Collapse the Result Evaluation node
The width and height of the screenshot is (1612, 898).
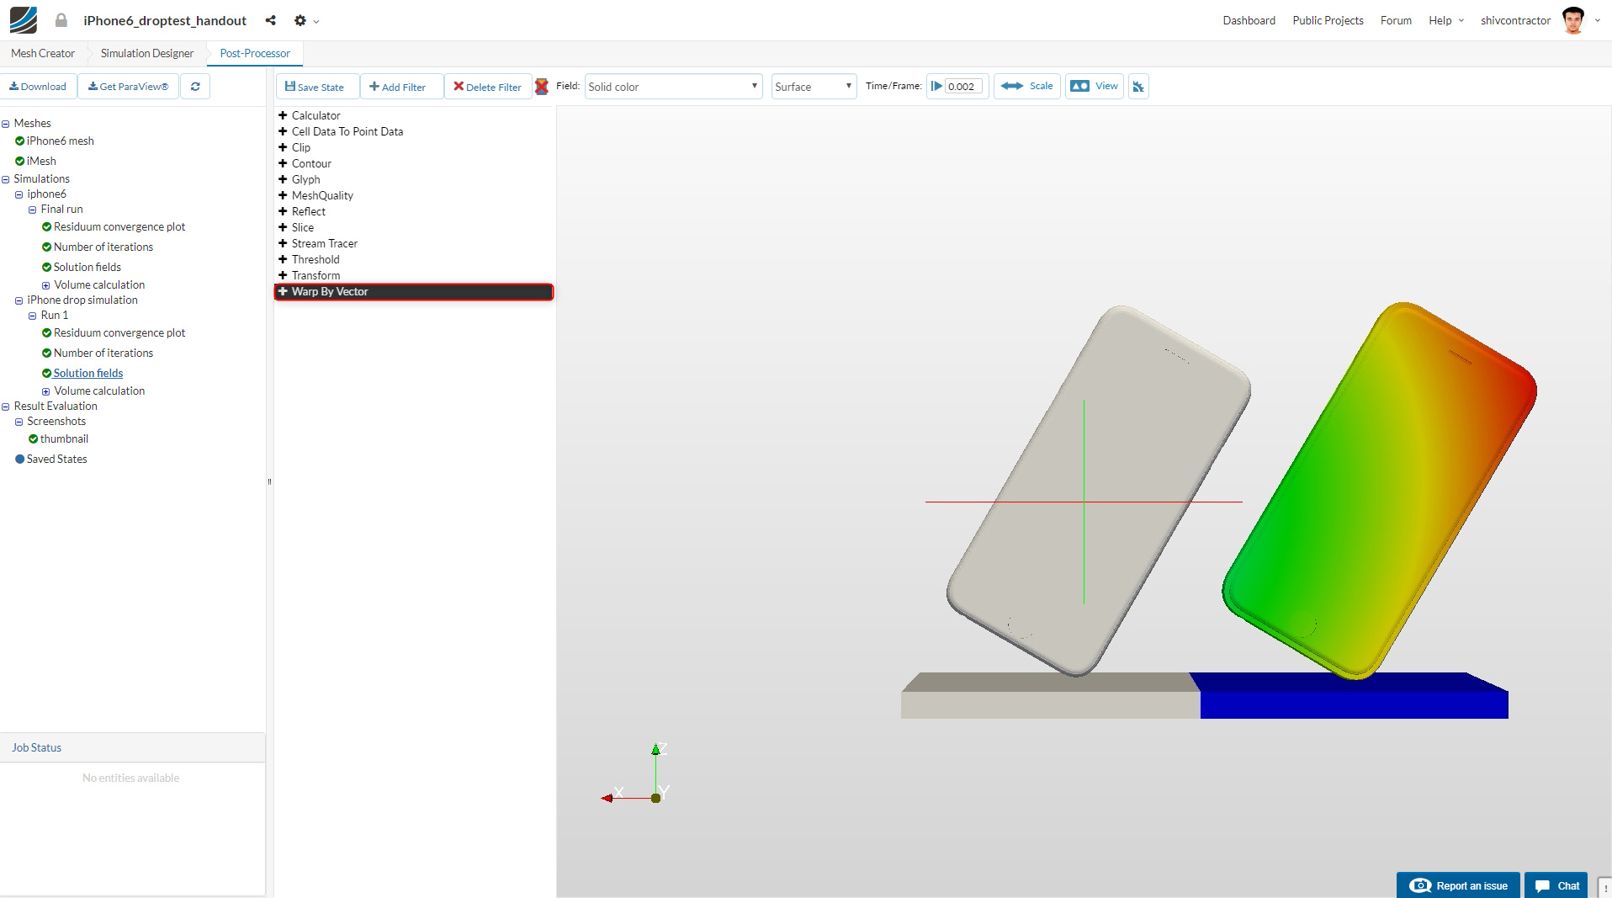6,406
